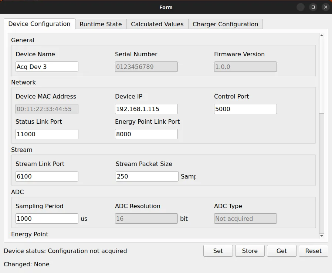Click the Reset button
Viewport: 332px width, 273px height.
[314, 251]
